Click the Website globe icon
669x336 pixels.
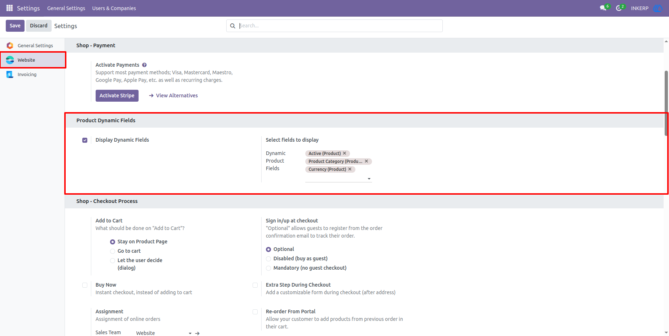pyautogui.click(x=10, y=60)
